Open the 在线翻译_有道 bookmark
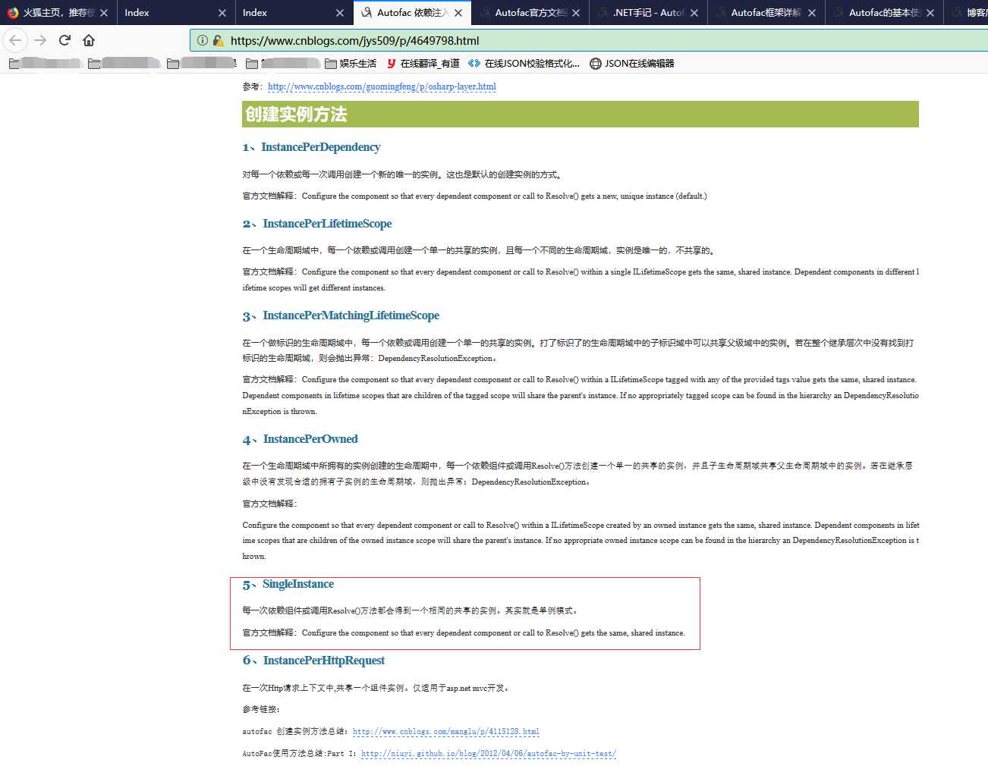The image size is (988, 769). pos(423,64)
